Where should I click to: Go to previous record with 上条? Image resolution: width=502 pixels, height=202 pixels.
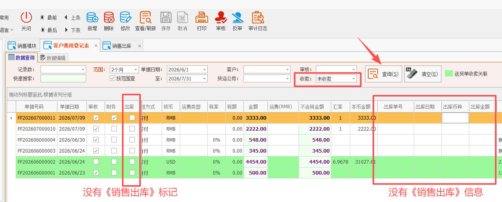click(72, 18)
